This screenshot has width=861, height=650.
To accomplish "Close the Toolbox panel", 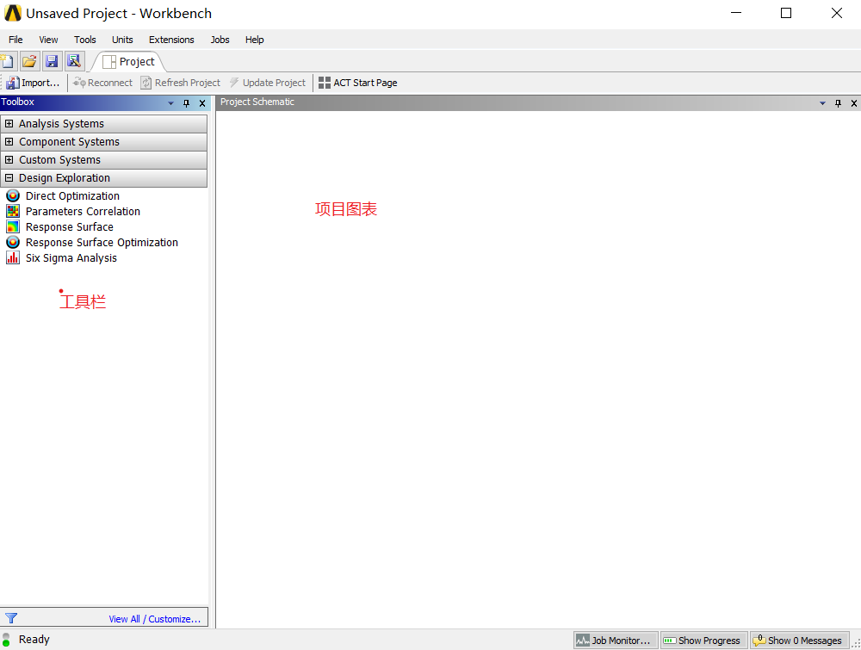I will click(x=202, y=103).
